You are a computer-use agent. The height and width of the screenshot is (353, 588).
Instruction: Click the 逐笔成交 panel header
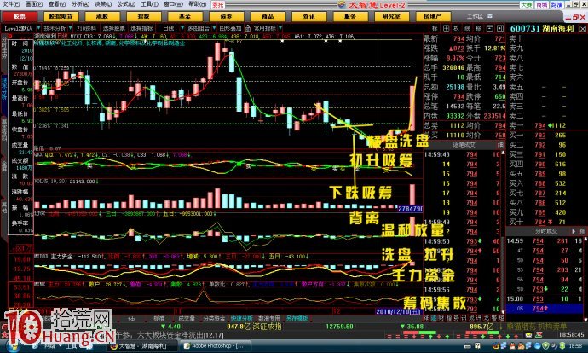tap(464, 144)
